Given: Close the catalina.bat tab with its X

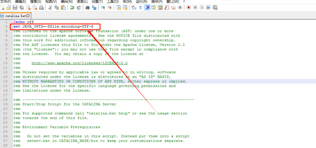Looking at the screenshot, I should click(x=28, y=15).
